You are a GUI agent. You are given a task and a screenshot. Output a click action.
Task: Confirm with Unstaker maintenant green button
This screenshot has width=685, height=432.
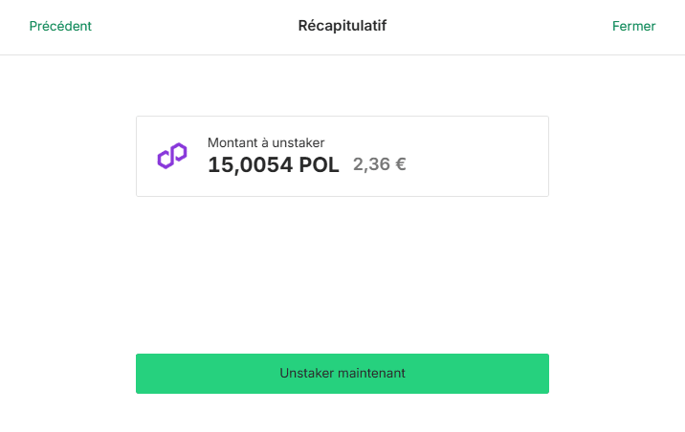pos(342,374)
